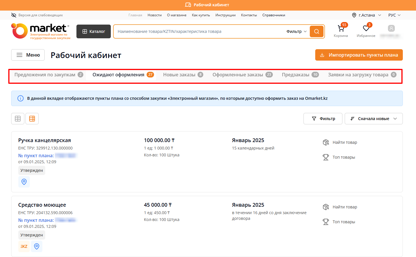Switch to the Новые заказы tab

183,75
